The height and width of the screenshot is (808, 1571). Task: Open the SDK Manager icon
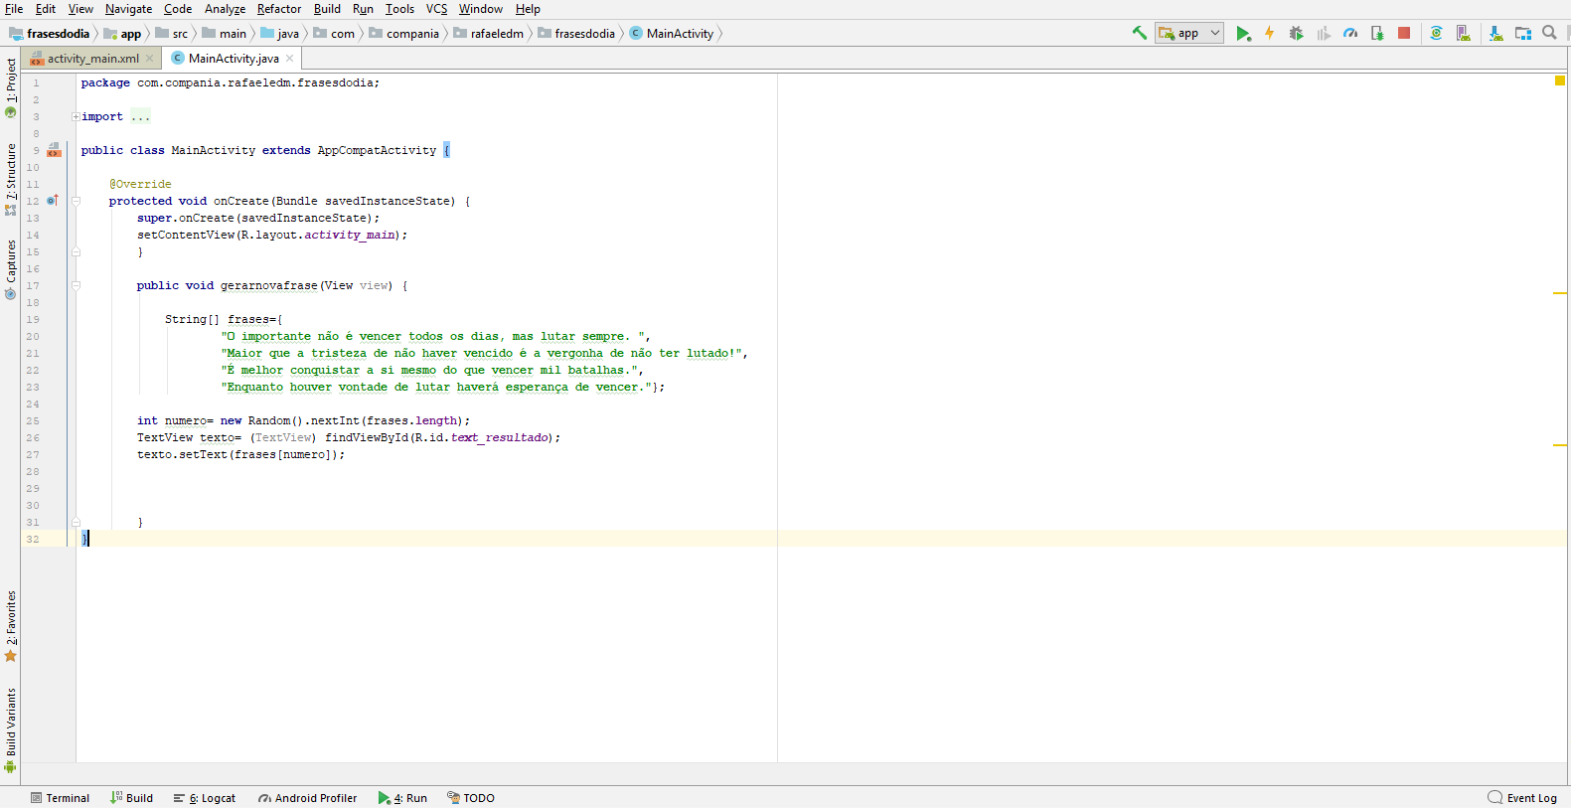tap(1495, 33)
